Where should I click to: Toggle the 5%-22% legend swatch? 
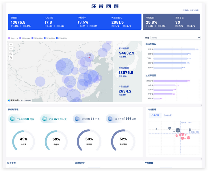coord(9,38)
